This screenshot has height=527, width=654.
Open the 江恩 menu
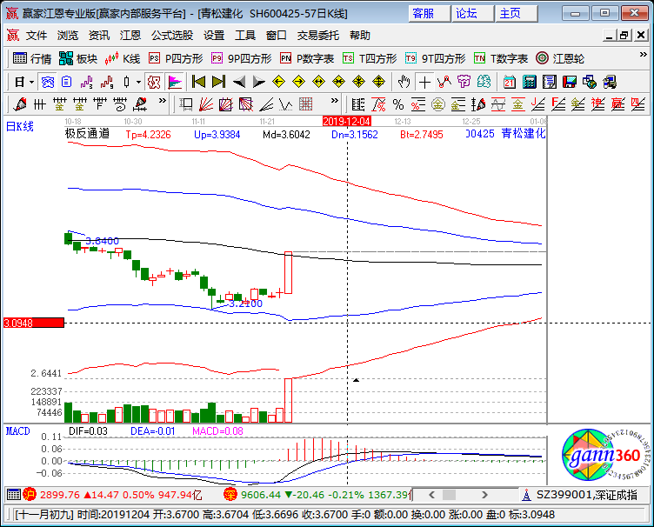pos(130,36)
